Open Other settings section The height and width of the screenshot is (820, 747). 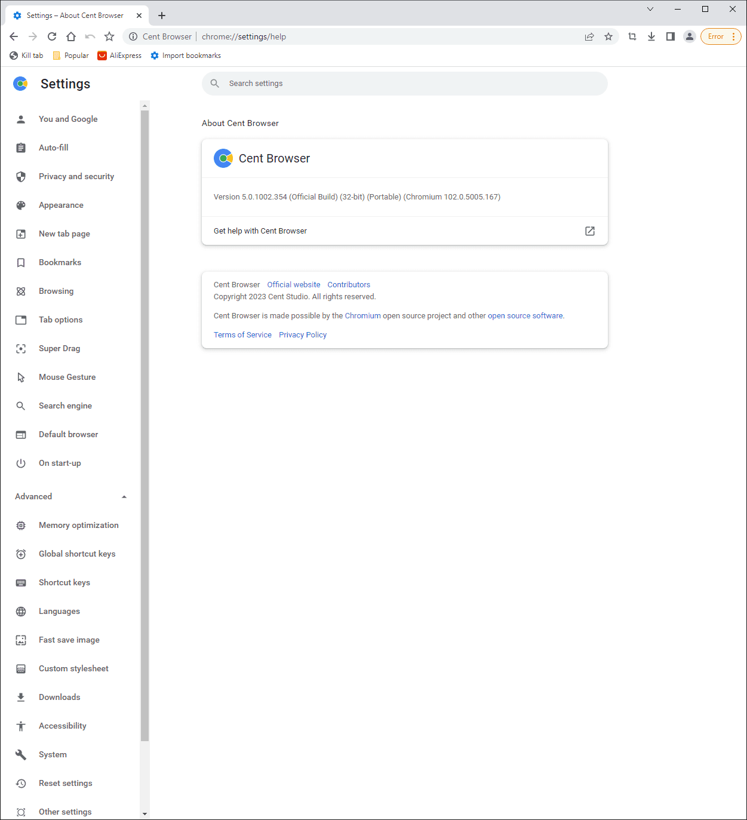[65, 812]
